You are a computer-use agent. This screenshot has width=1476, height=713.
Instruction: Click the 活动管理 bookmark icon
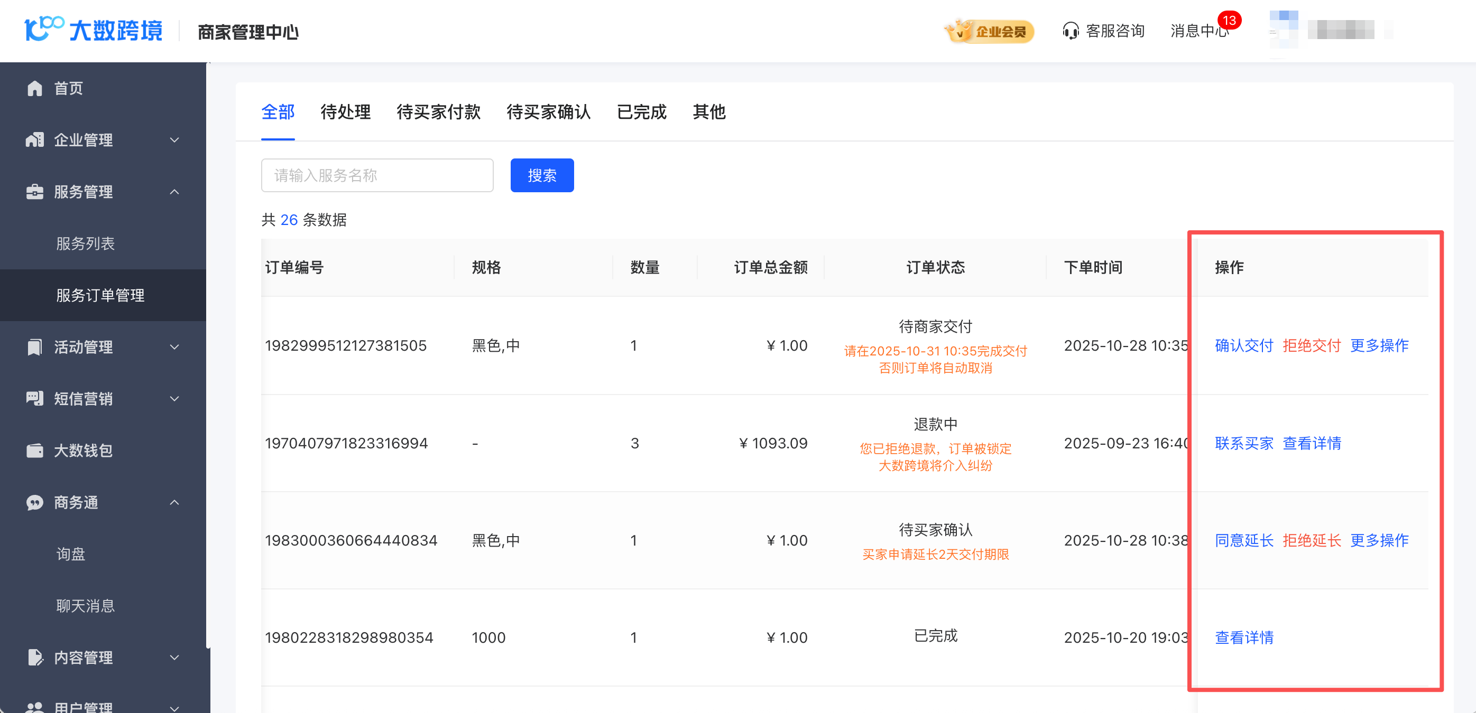(x=34, y=347)
